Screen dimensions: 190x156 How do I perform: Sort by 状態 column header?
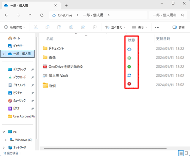click(131, 40)
